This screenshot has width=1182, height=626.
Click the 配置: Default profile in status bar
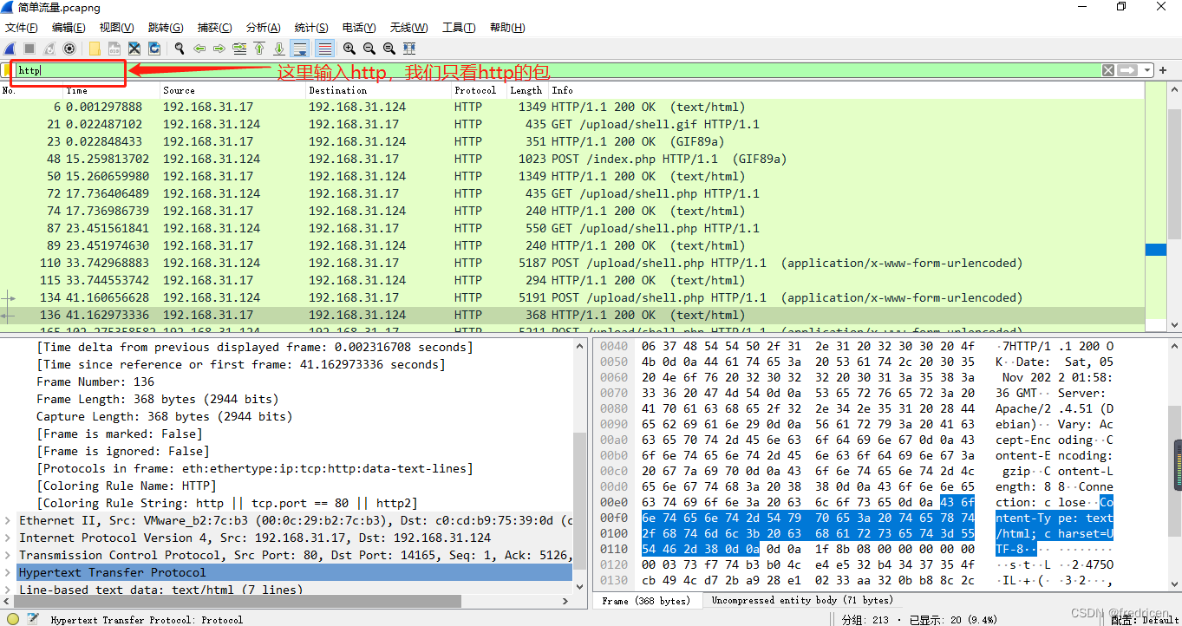[1145, 619]
